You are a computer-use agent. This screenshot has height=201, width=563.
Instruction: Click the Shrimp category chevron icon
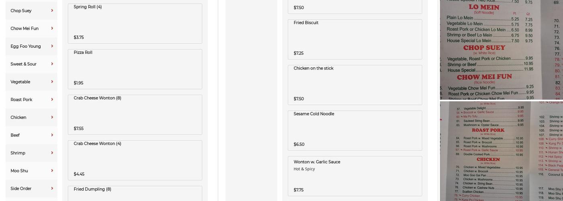click(52, 153)
